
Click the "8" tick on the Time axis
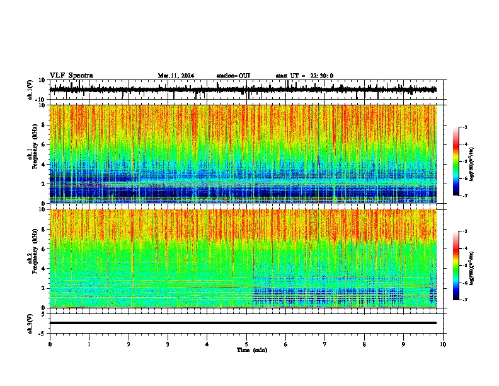(x=364, y=344)
